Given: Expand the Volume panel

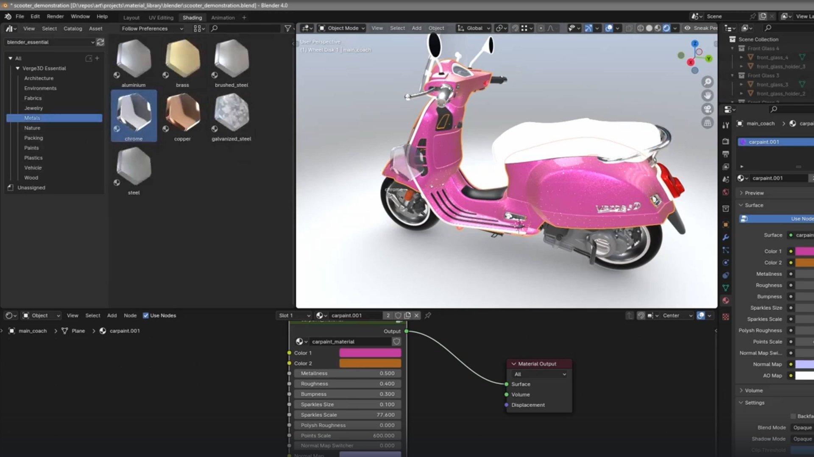Looking at the screenshot, I should pyautogui.click(x=753, y=391).
